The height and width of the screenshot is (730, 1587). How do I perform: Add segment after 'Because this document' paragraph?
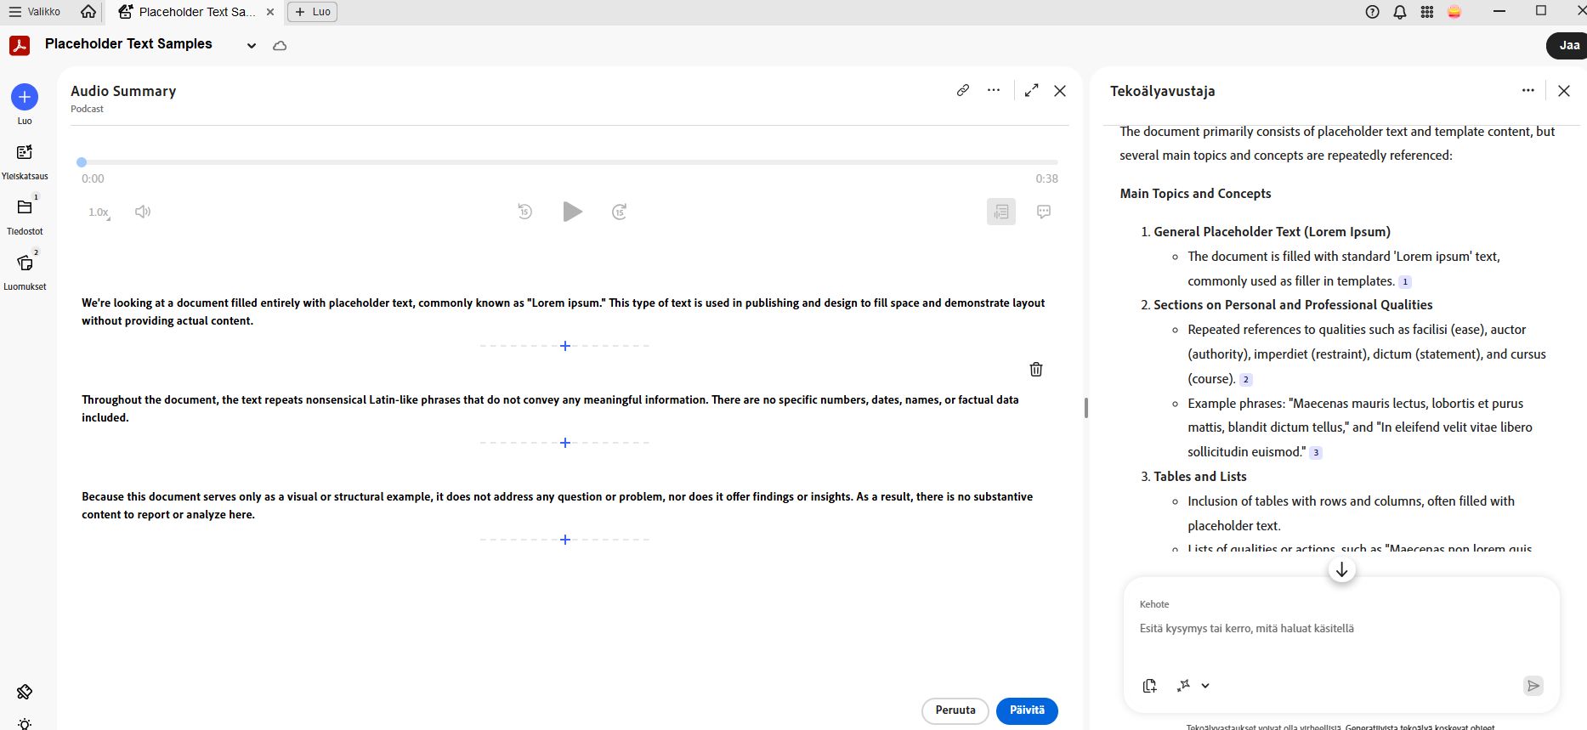[x=565, y=540]
